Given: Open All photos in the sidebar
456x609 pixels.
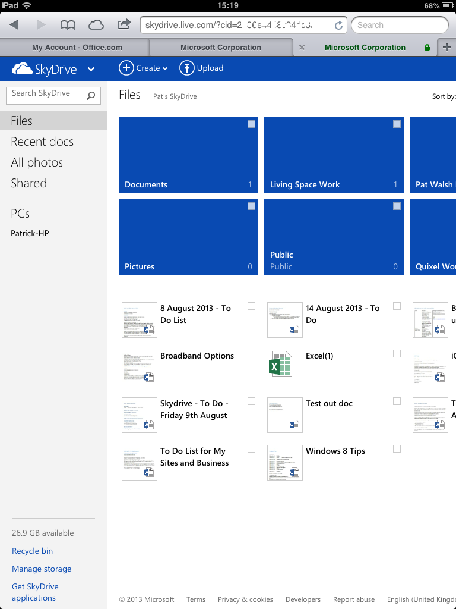Looking at the screenshot, I should click(x=37, y=162).
